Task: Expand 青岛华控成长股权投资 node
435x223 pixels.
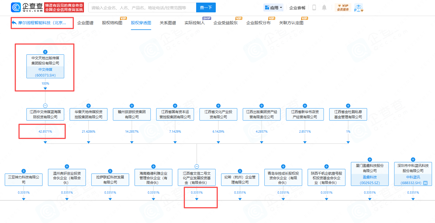Action: (283, 166)
